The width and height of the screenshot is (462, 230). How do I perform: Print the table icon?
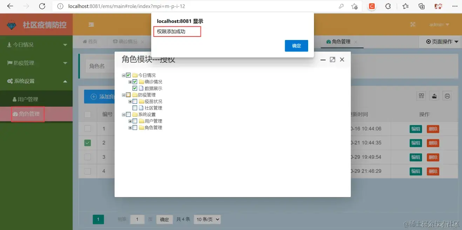click(x=447, y=96)
